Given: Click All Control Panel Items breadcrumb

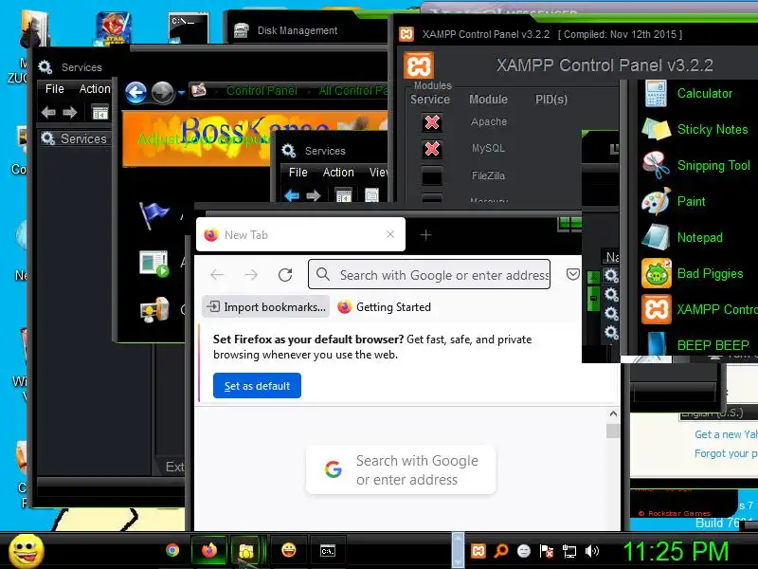Looking at the screenshot, I should pos(353,91).
